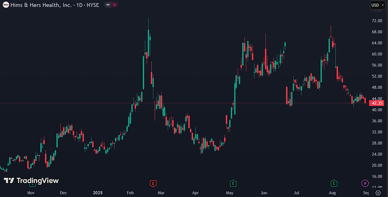Click the Hims & Hers Health, Inc. title
This screenshot has height=197, width=388.
click(x=41, y=5)
